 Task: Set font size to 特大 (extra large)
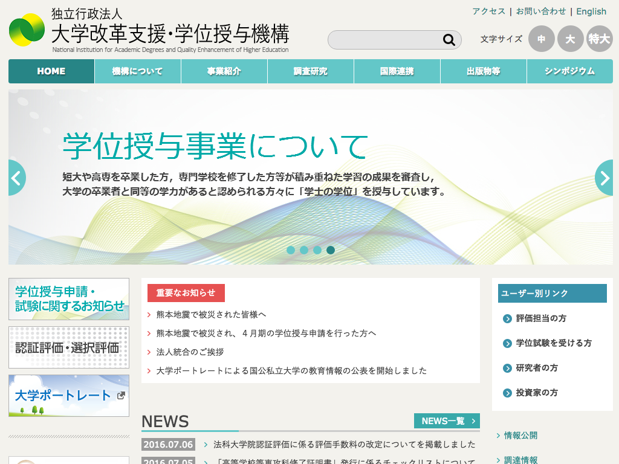599,39
